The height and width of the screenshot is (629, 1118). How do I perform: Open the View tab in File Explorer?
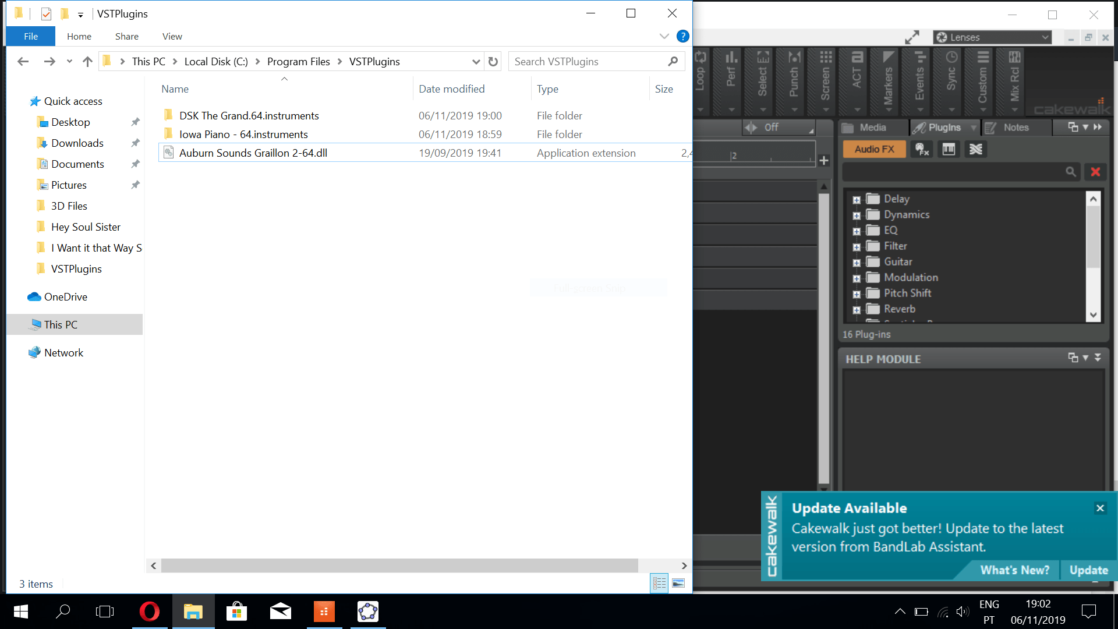click(x=172, y=36)
